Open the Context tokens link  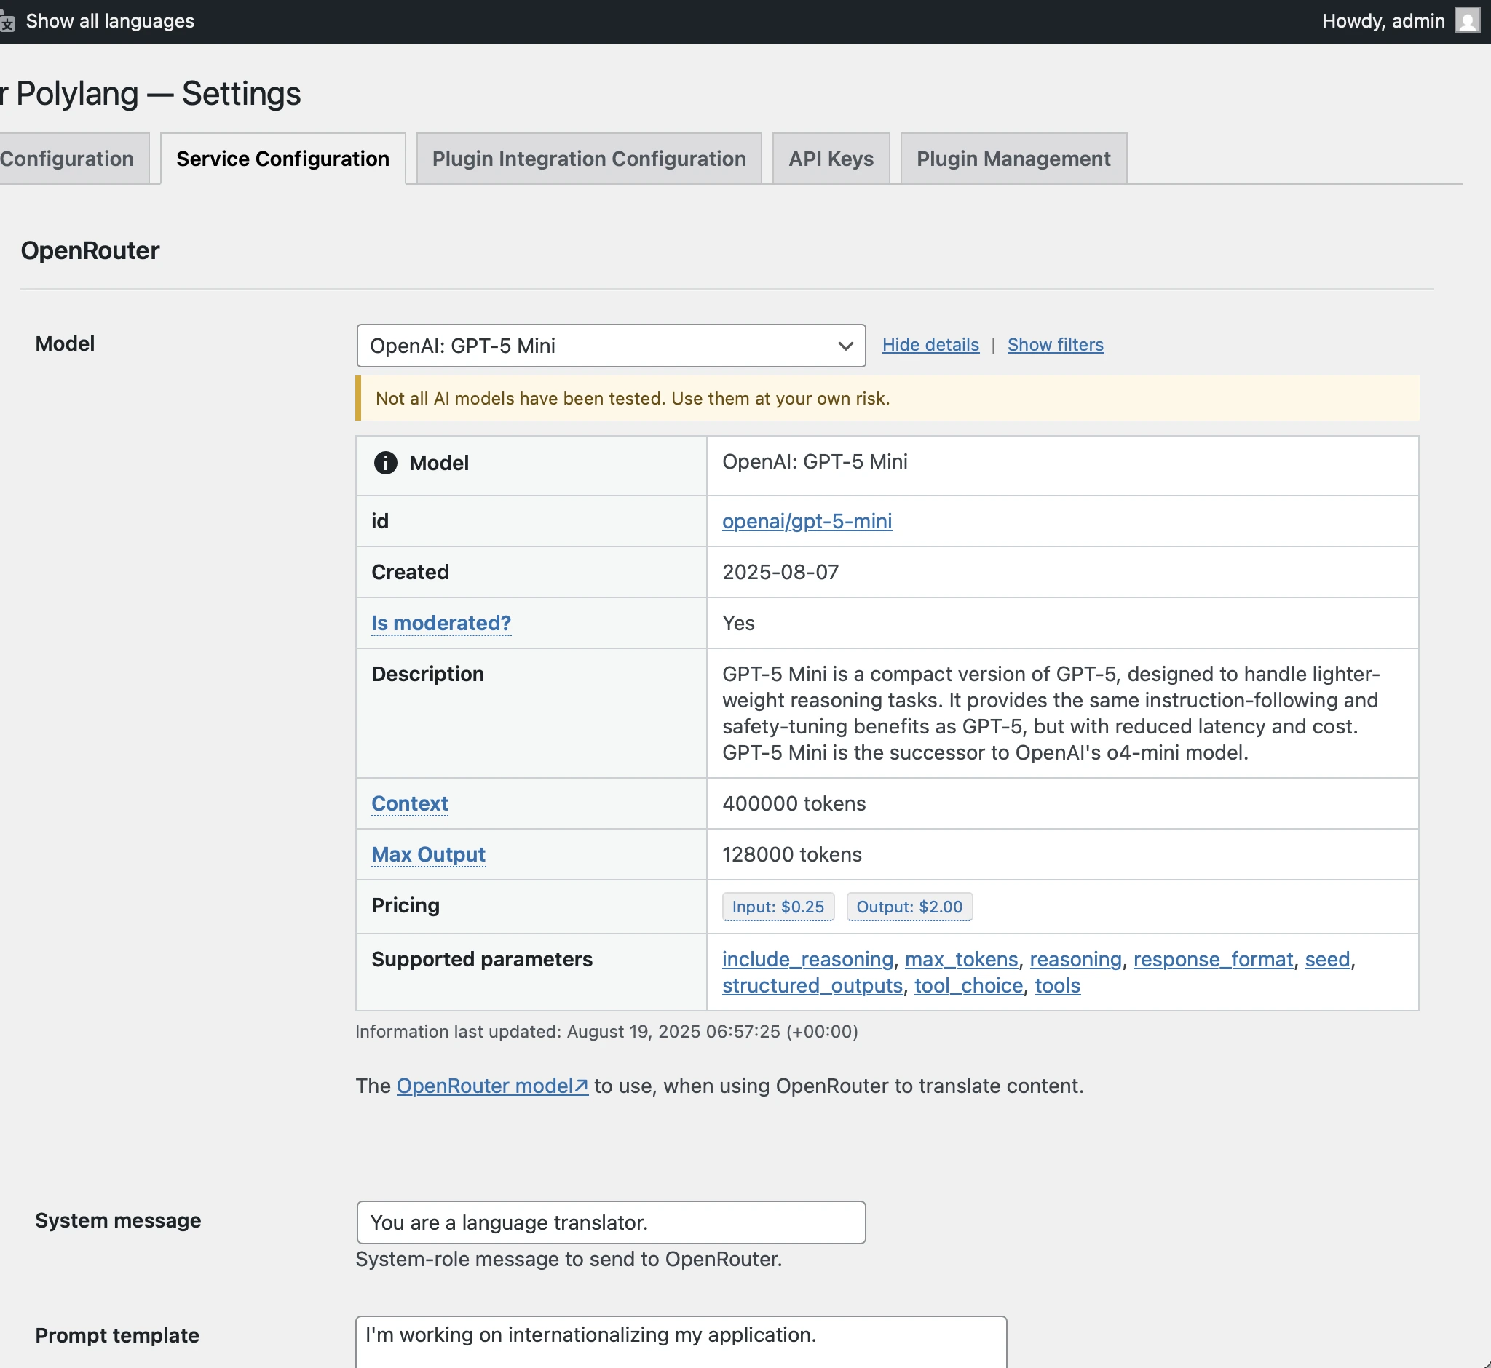[x=409, y=804]
